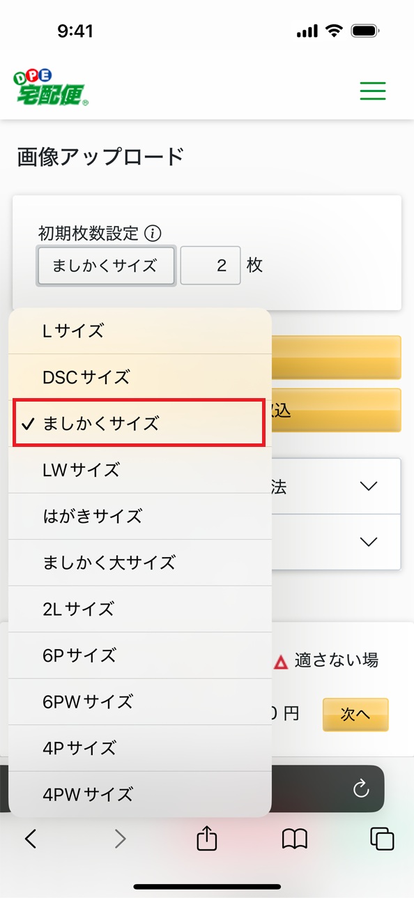Open Safari bookmarks book icon
The image size is (414, 898).
tap(295, 839)
